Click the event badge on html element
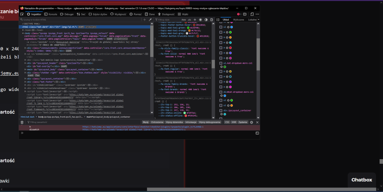The image size is (383, 192). 81,27
